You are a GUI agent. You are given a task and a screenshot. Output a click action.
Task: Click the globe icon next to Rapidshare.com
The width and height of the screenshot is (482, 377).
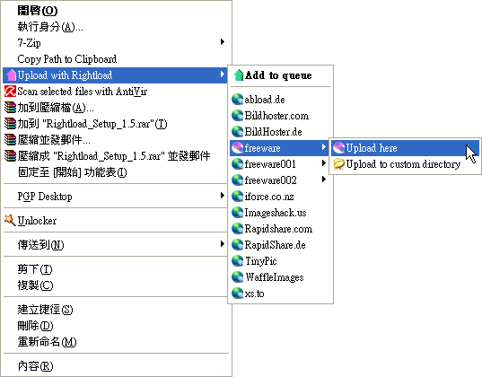tap(237, 229)
